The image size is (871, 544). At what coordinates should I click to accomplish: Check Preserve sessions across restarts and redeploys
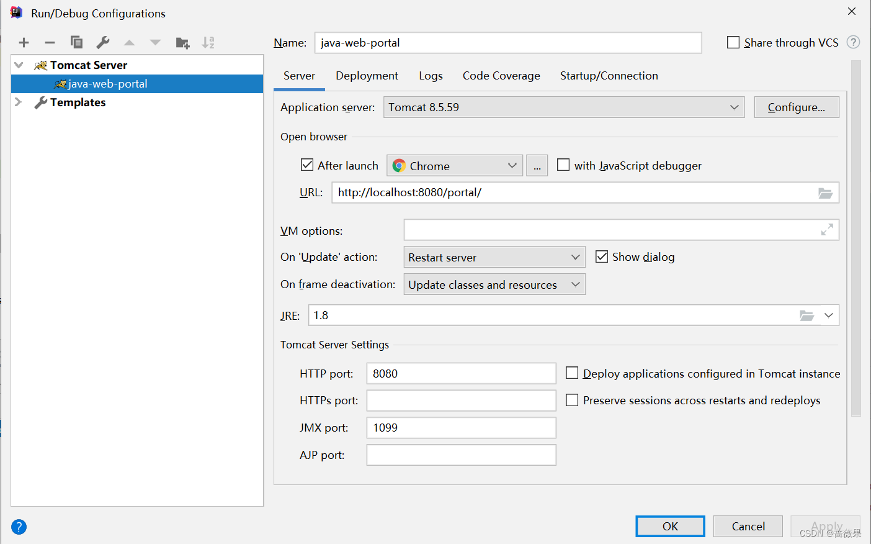[572, 400]
